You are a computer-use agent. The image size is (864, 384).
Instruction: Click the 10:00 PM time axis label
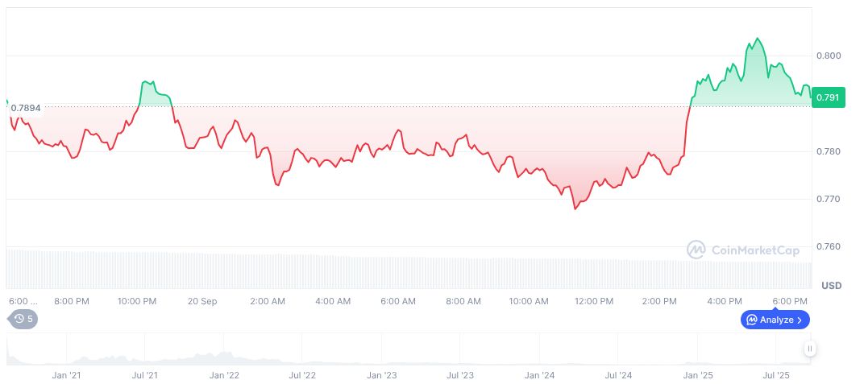click(137, 301)
